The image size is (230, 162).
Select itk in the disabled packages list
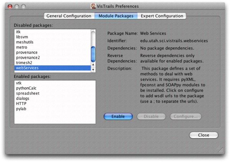pyautogui.click(x=18, y=31)
